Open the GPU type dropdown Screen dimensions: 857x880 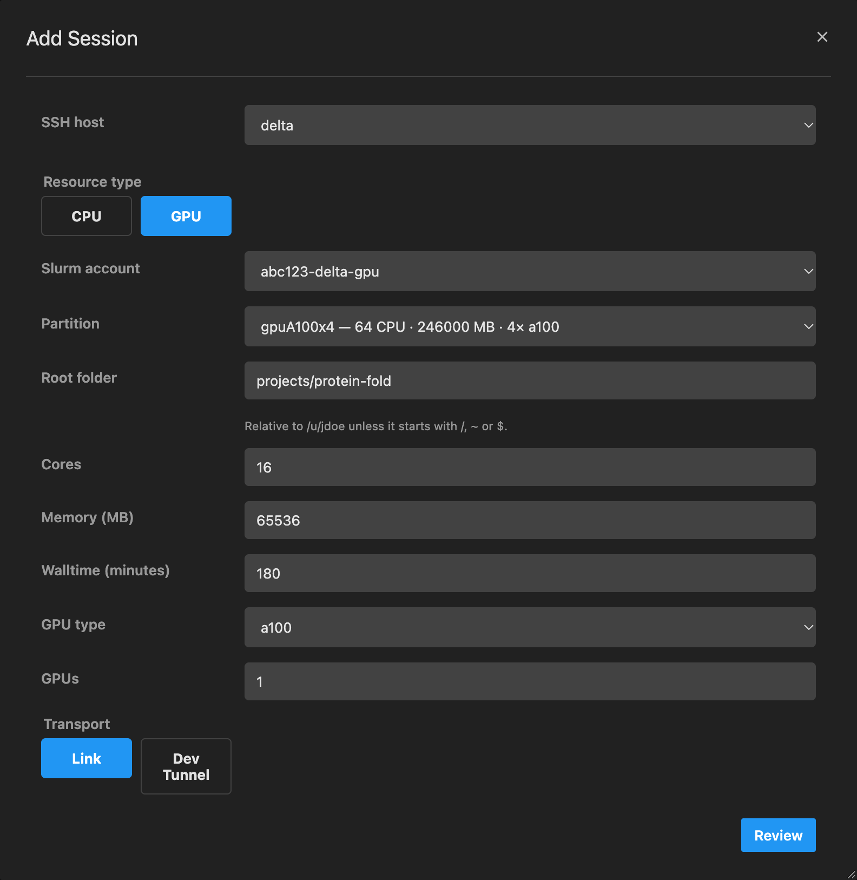tap(530, 627)
